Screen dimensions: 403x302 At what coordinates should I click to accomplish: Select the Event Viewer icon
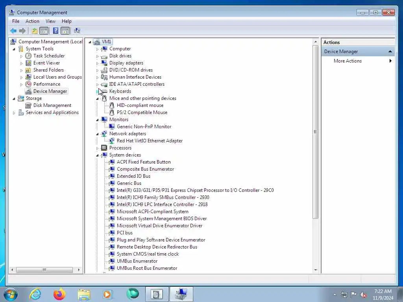[x=28, y=63]
